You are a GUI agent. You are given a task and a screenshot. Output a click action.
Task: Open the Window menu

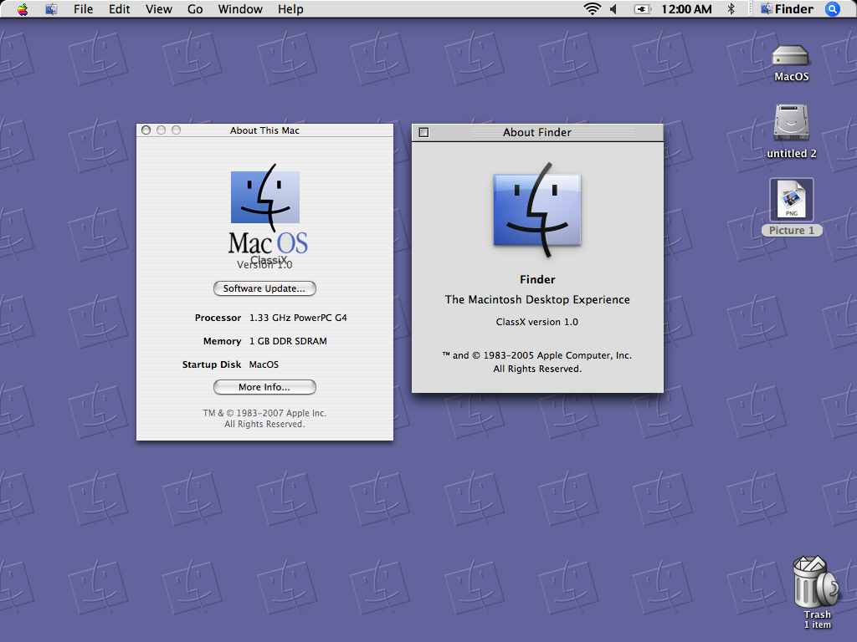click(x=240, y=9)
